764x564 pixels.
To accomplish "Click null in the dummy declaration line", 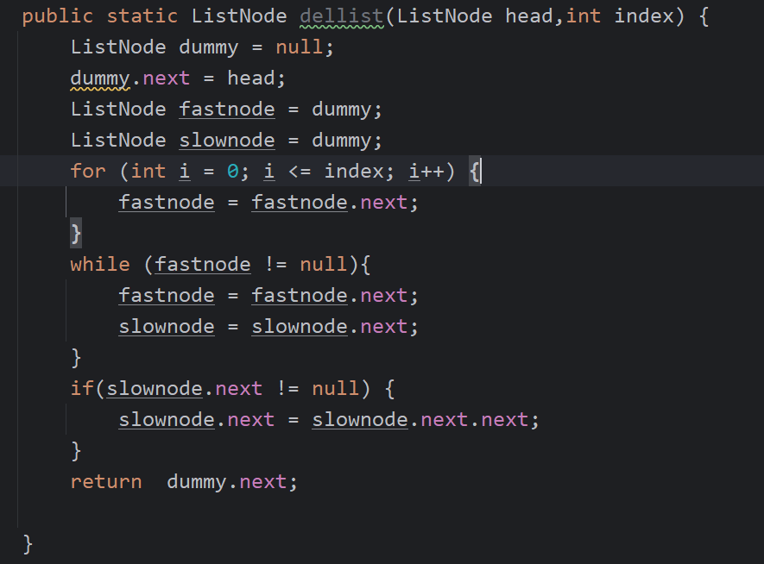I will coord(300,47).
